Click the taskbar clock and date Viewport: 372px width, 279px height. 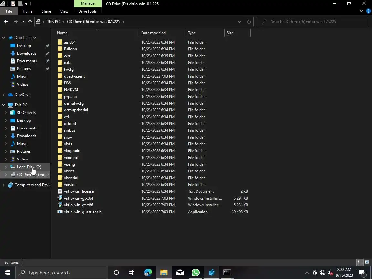(x=344, y=273)
